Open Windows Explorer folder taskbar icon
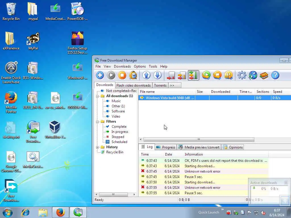This screenshot has width=291, height=218. point(43,212)
